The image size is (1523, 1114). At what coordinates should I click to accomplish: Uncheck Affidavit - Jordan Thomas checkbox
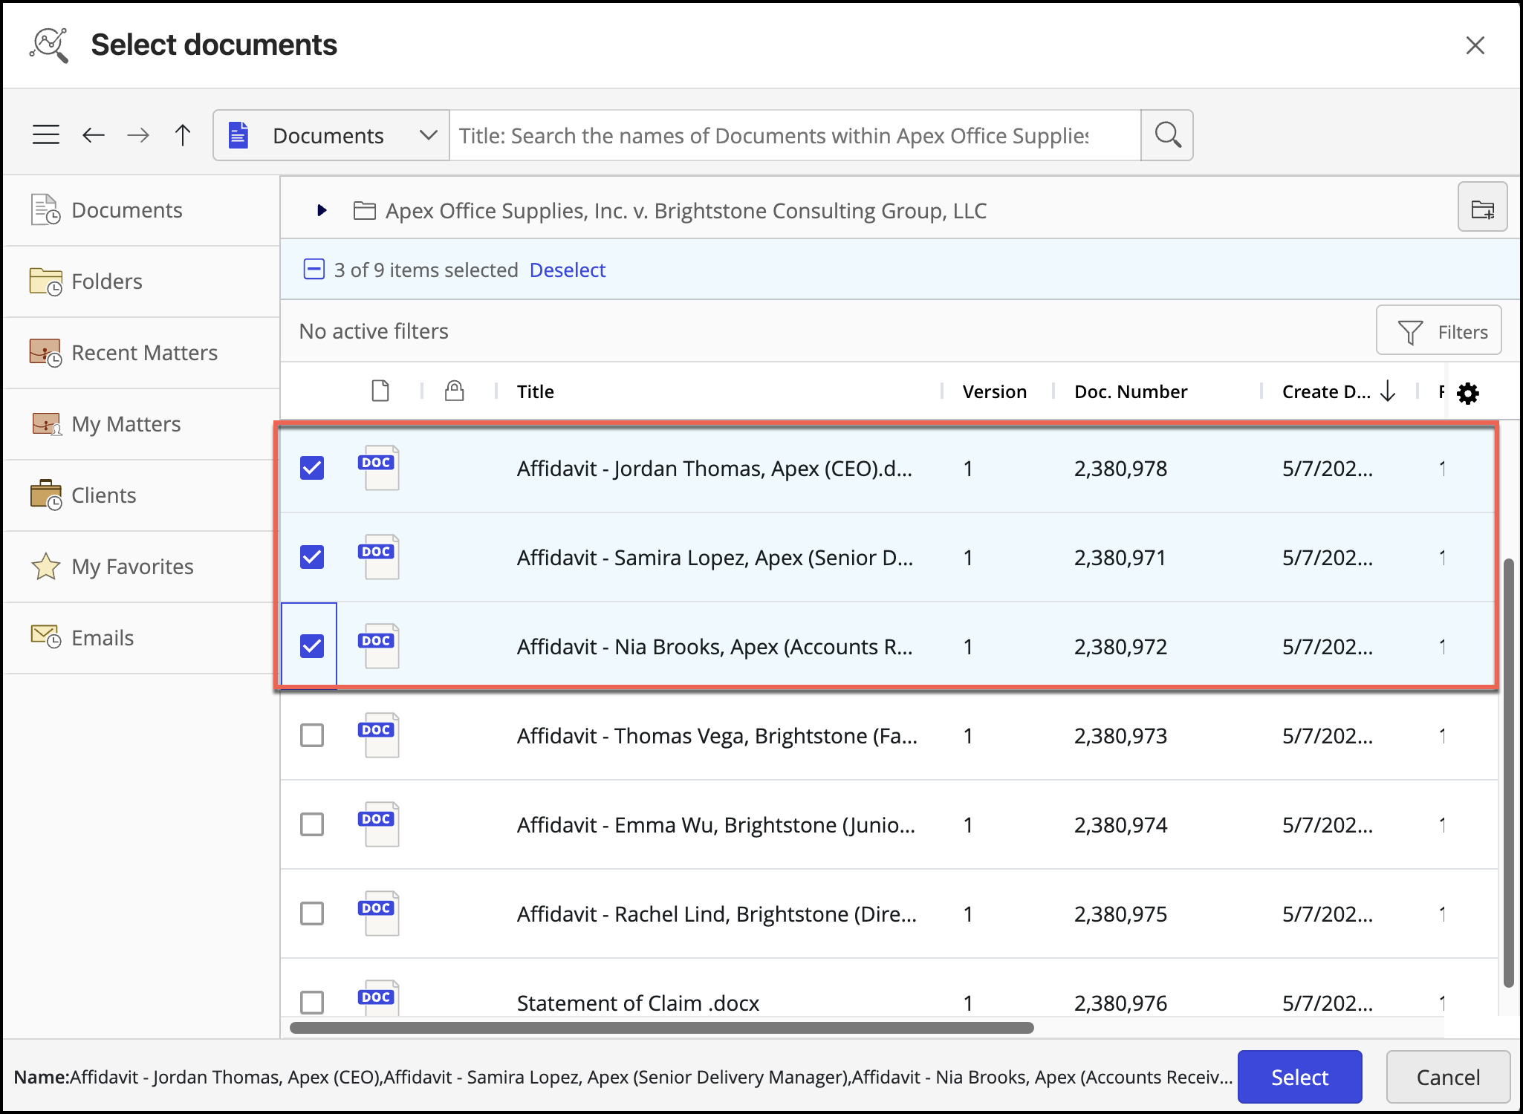312,468
